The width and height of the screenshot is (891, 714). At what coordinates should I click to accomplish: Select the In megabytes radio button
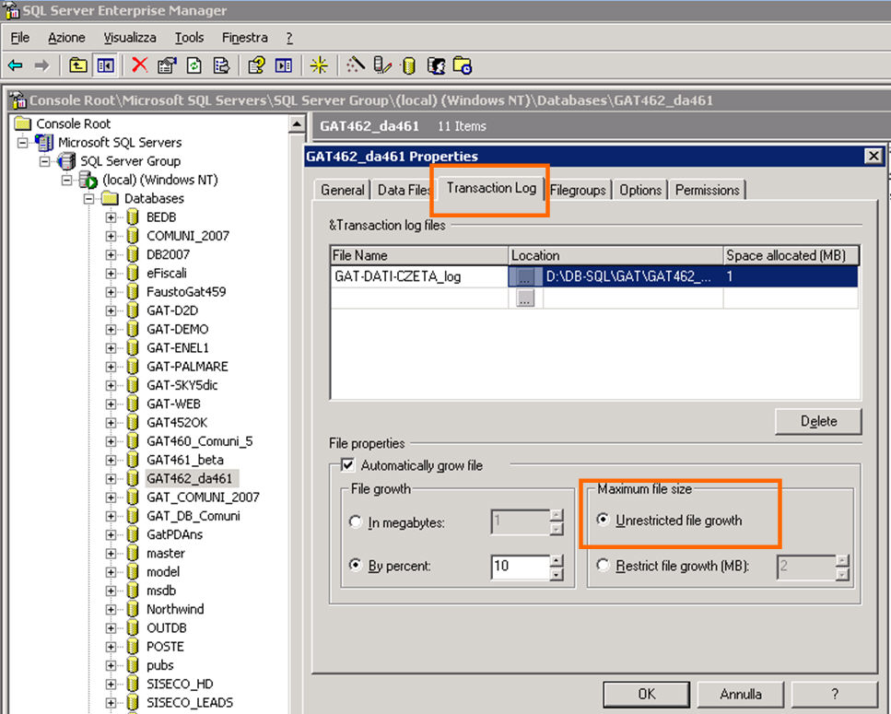point(356,521)
